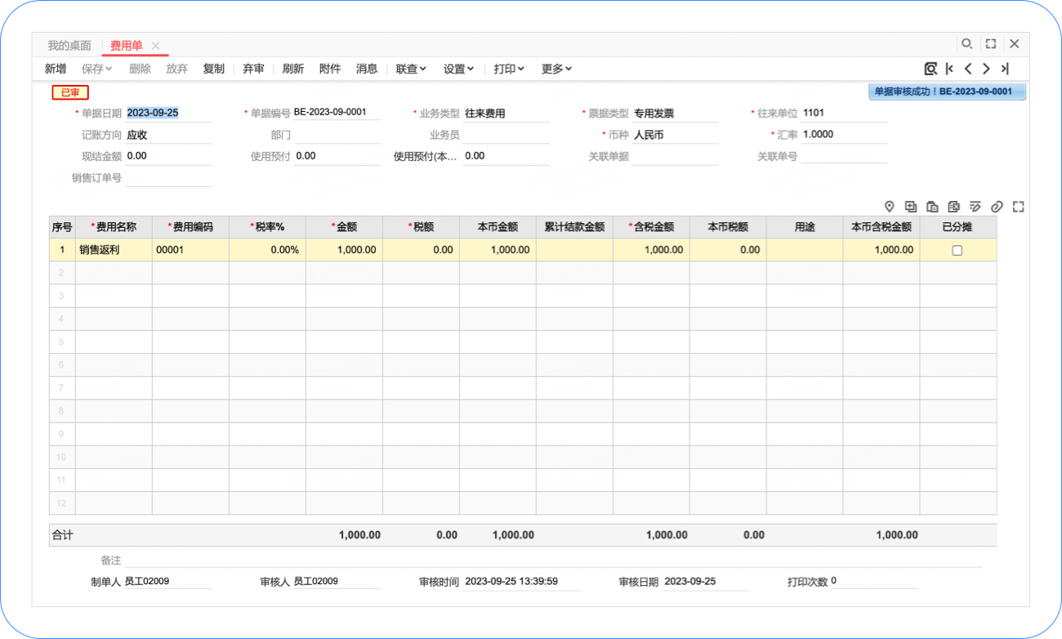Open the 设置 dropdown menu
Viewport: 1062px width, 639px height.
click(x=458, y=69)
